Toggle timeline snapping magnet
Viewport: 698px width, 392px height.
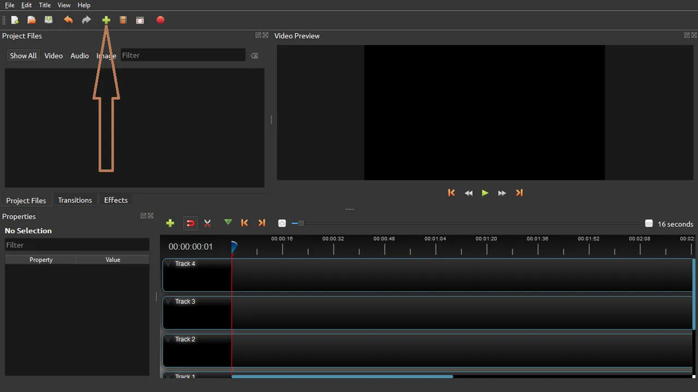190,223
